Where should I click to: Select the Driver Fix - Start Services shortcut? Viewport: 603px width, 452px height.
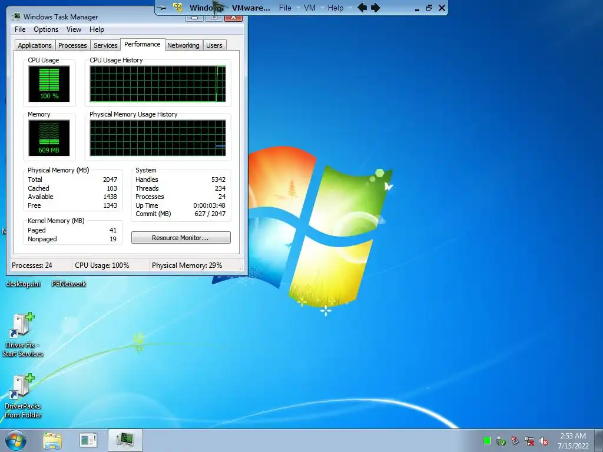coord(22,335)
